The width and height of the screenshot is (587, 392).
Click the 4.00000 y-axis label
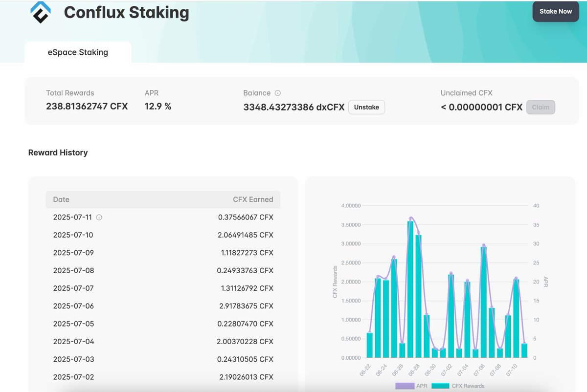[351, 206]
